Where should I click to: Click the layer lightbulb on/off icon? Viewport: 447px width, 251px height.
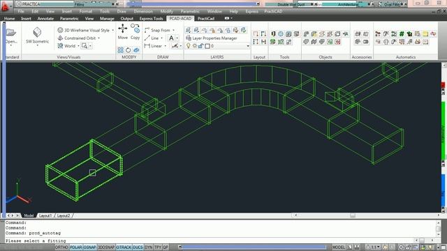pyautogui.click(x=188, y=46)
